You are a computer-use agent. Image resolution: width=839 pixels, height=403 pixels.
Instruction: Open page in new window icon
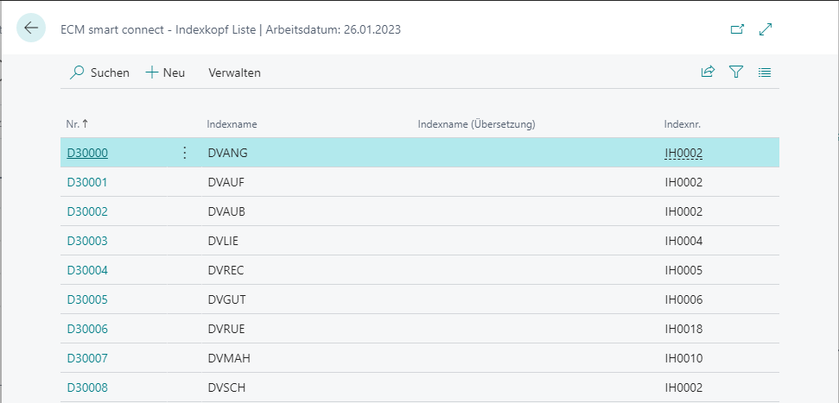click(737, 29)
